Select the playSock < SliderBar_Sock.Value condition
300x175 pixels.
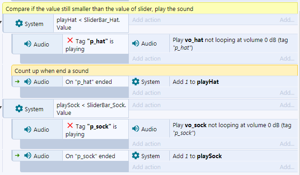[91, 109]
